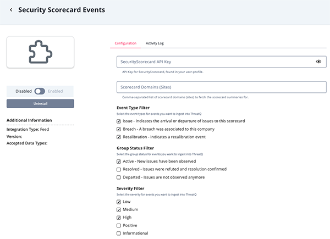Uncheck the Low severity checkbox
The height and width of the screenshot is (239, 330).
119,202
